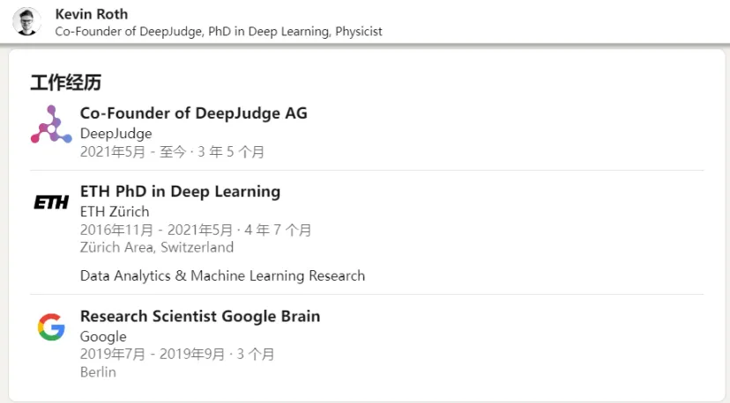Screen dimensions: 730x403
Task: Open Kevin Roth's profile avatar
Action: [26, 21]
